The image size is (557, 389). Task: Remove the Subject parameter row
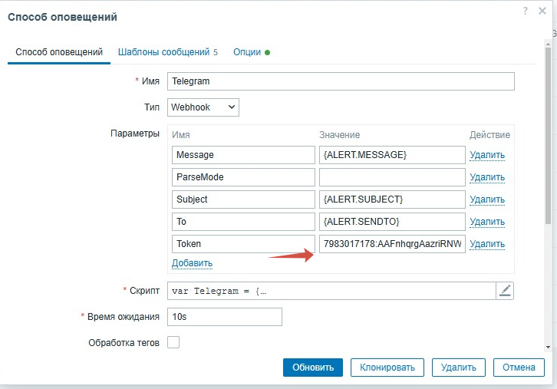[x=487, y=199]
